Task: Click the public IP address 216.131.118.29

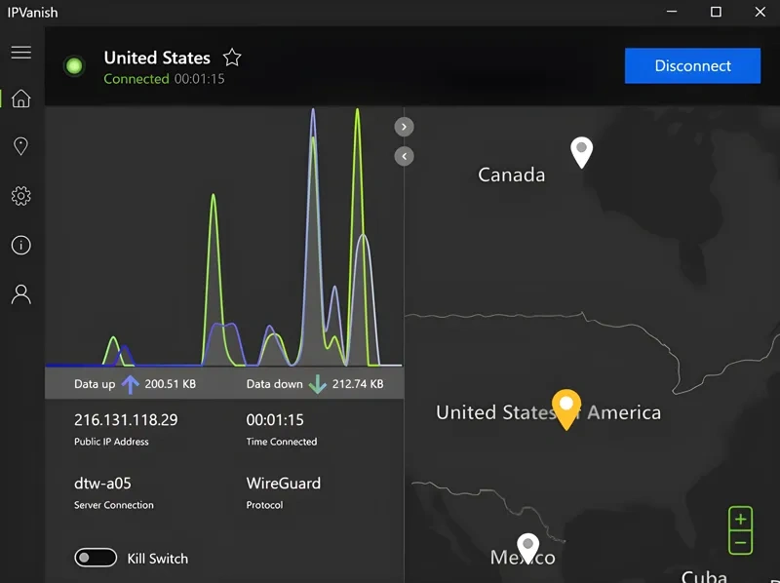Action: point(126,420)
